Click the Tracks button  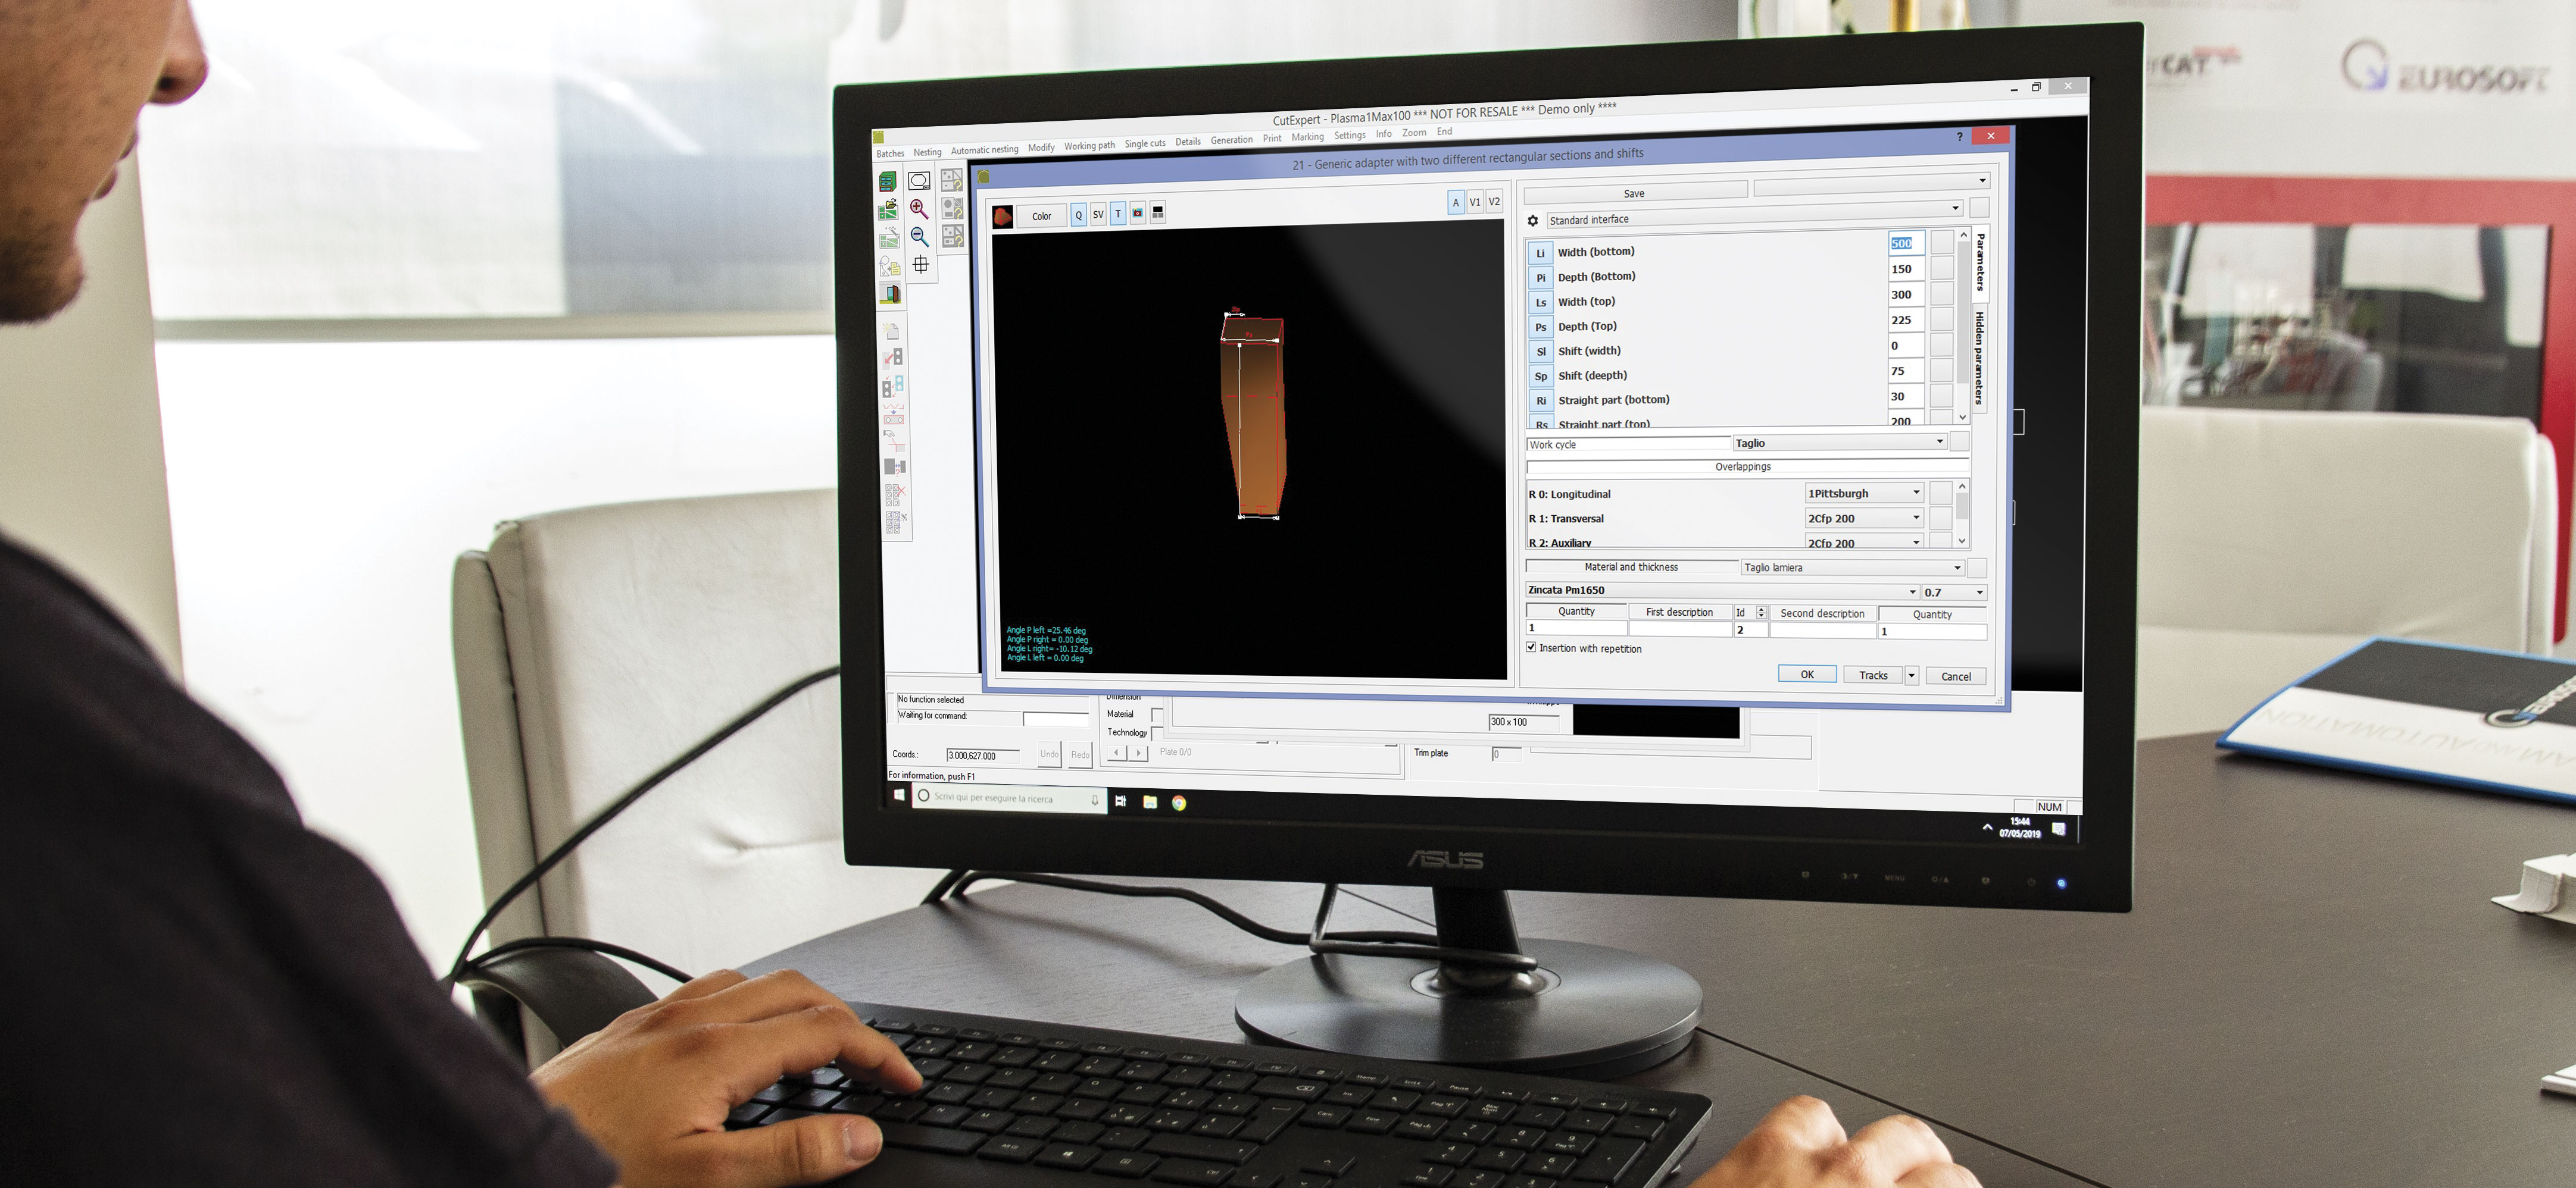[x=1873, y=675]
